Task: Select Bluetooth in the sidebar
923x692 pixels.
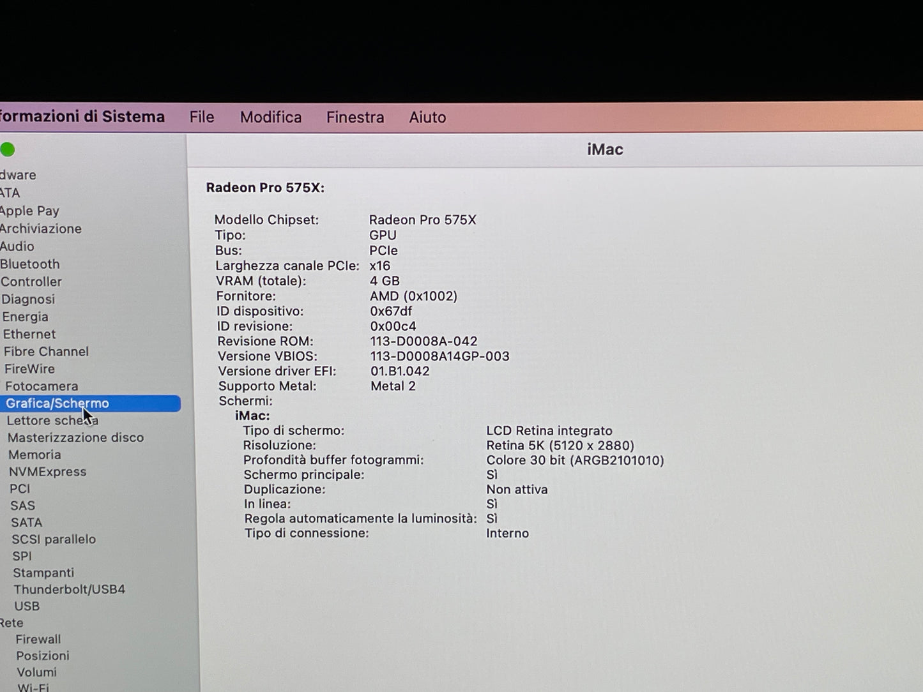Action: click(x=30, y=264)
